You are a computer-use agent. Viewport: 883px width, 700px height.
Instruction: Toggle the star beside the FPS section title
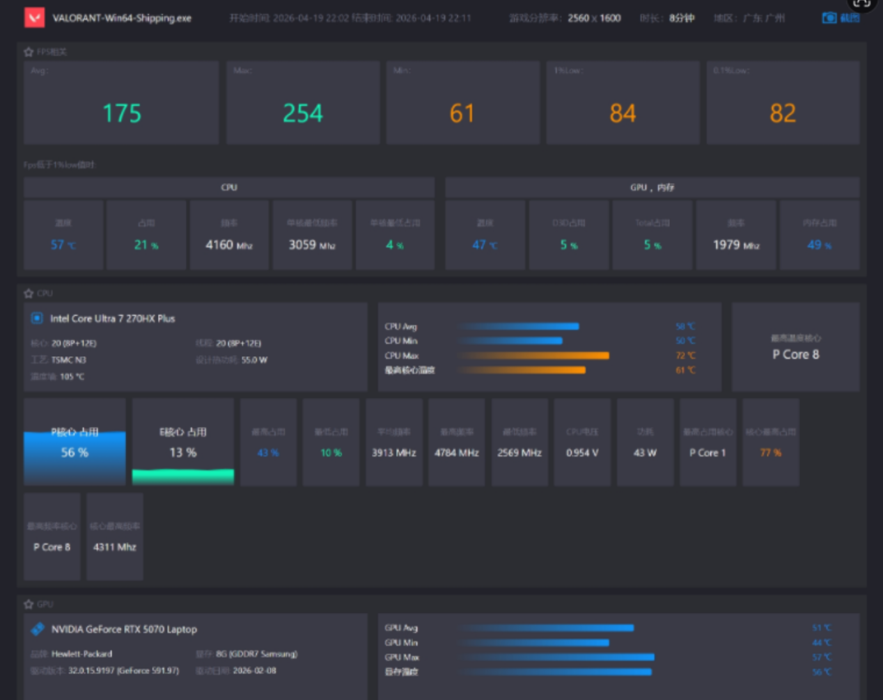click(29, 51)
